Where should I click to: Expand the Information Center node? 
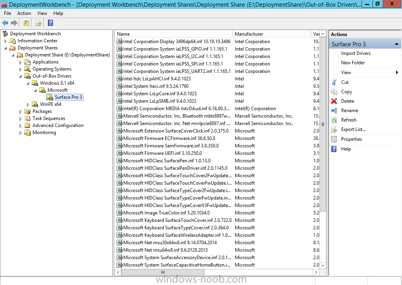[x=5, y=41]
